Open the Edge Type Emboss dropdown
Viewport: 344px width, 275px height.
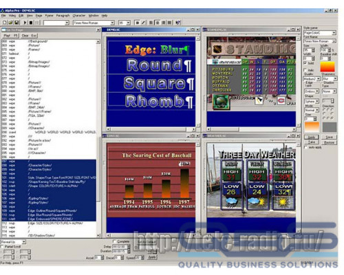317,91
